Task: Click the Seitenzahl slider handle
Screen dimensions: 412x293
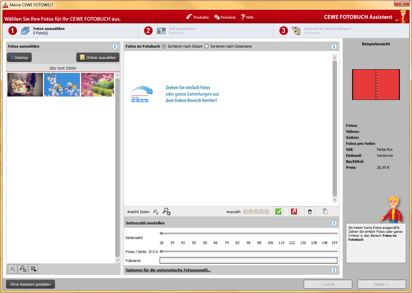Action: (x=161, y=233)
